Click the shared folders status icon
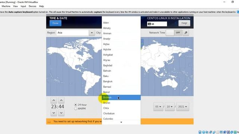The image size is (239, 134). click(218, 132)
